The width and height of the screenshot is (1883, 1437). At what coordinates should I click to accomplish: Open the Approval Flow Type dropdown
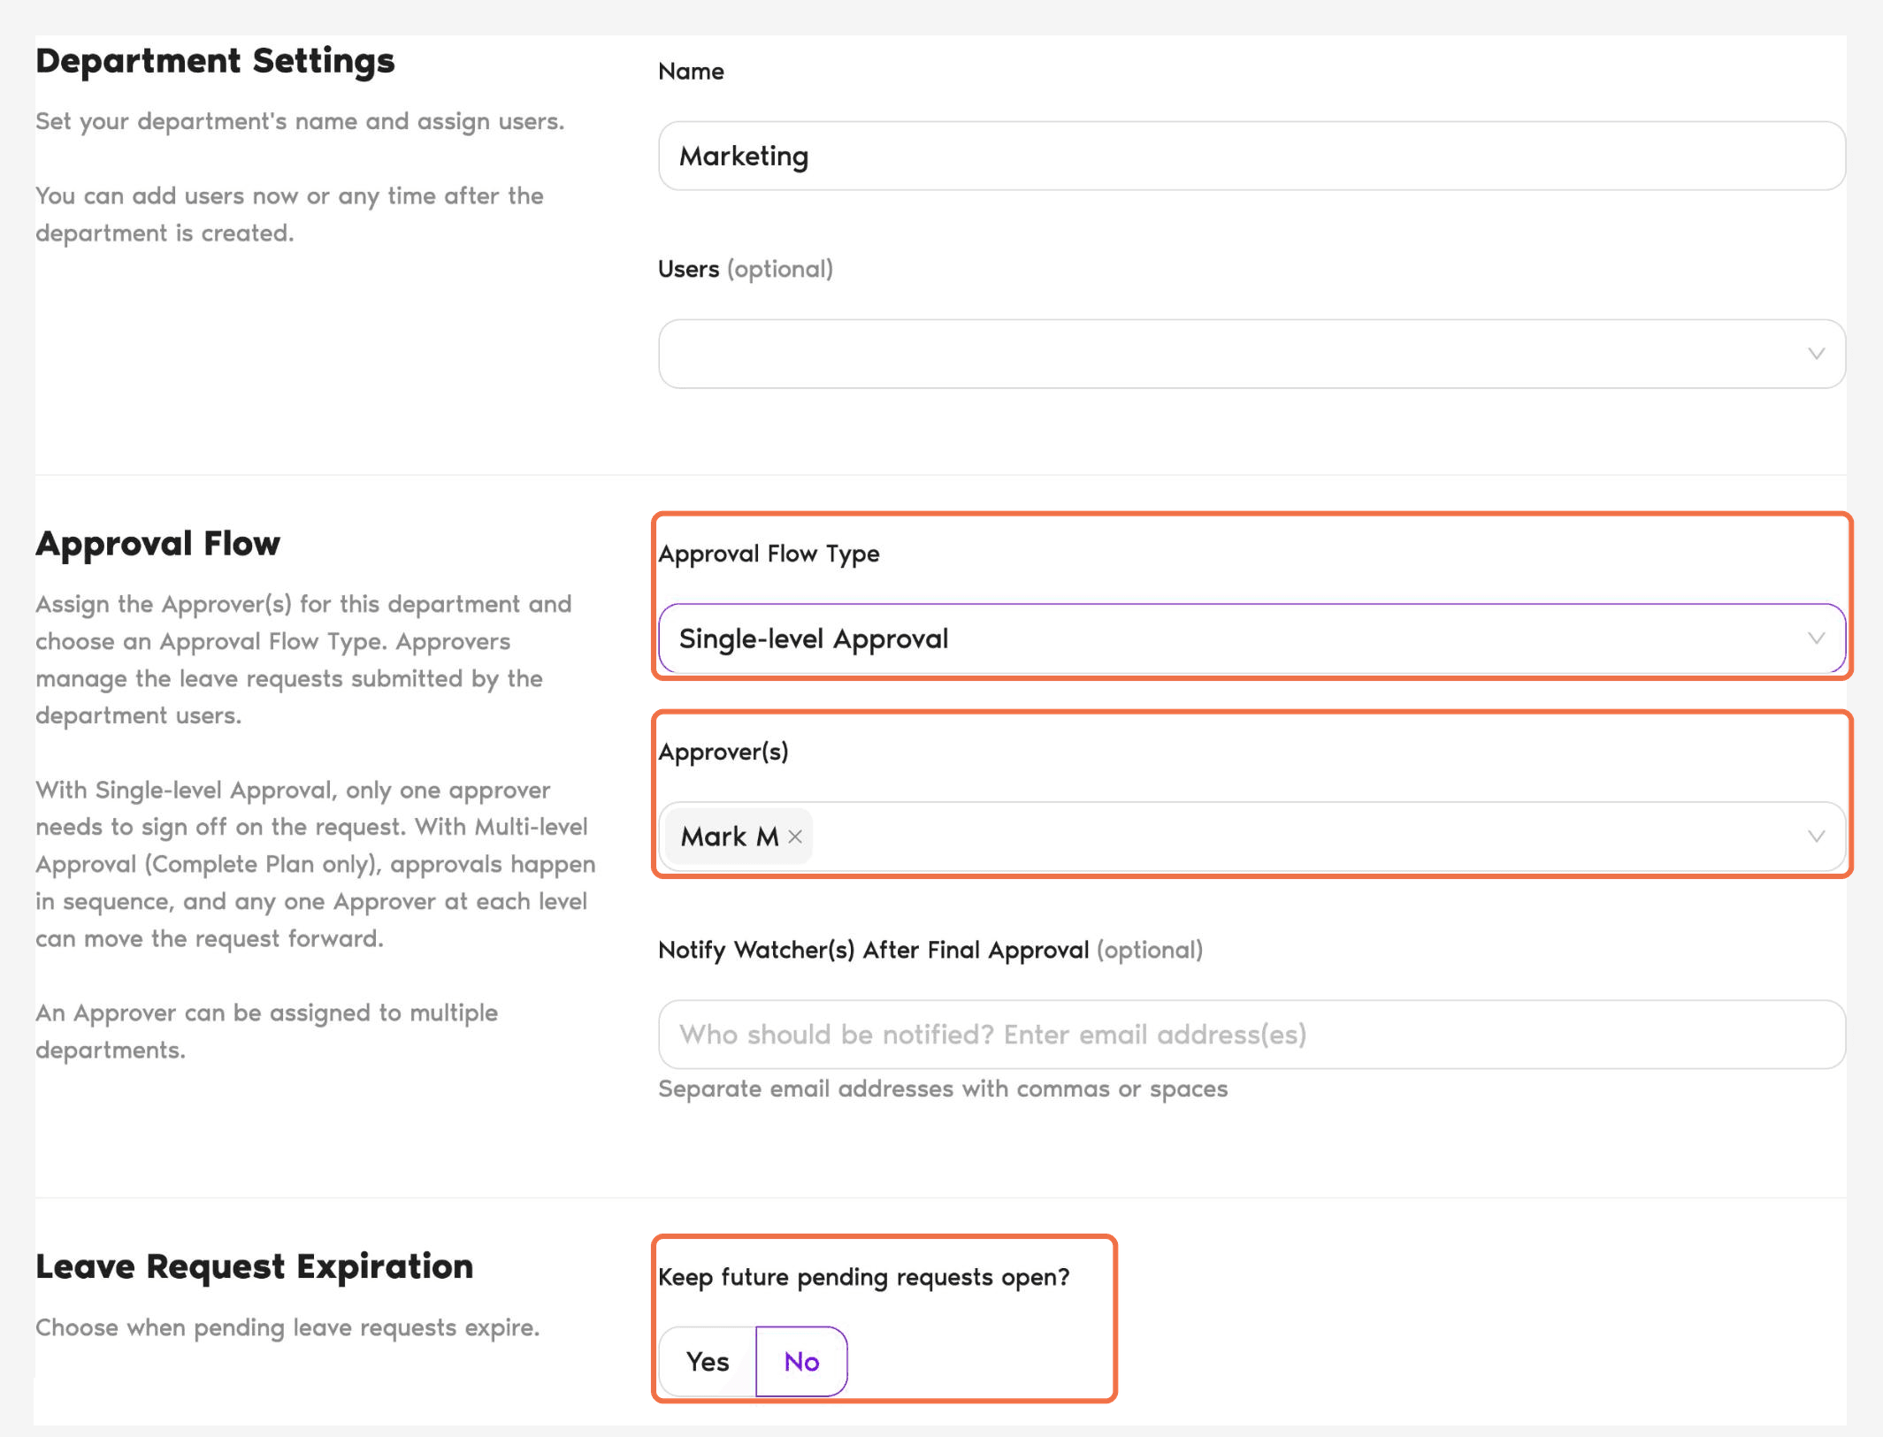point(1252,638)
